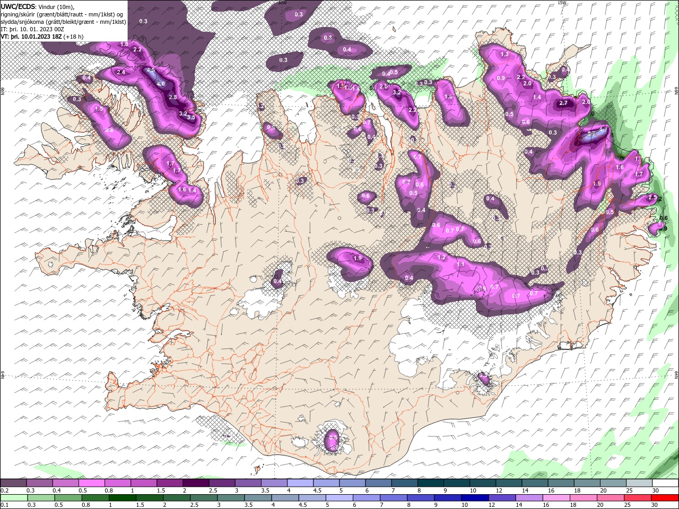The width and height of the screenshot is (679, 509).
Task: Select snow scale swatch between 25 and 30
Action: pyautogui.click(x=639, y=484)
